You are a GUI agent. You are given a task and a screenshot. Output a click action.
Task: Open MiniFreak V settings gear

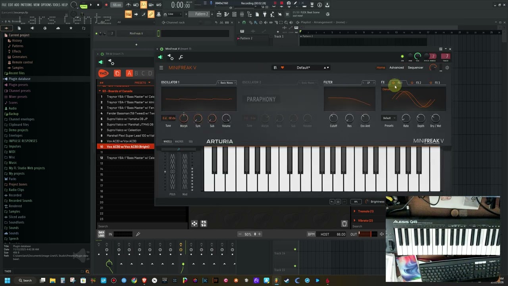(447, 68)
